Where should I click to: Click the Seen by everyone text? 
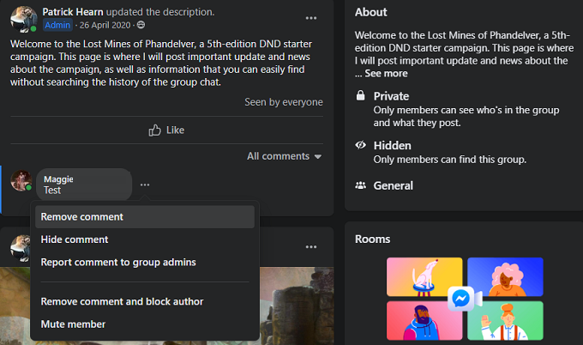click(283, 102)
